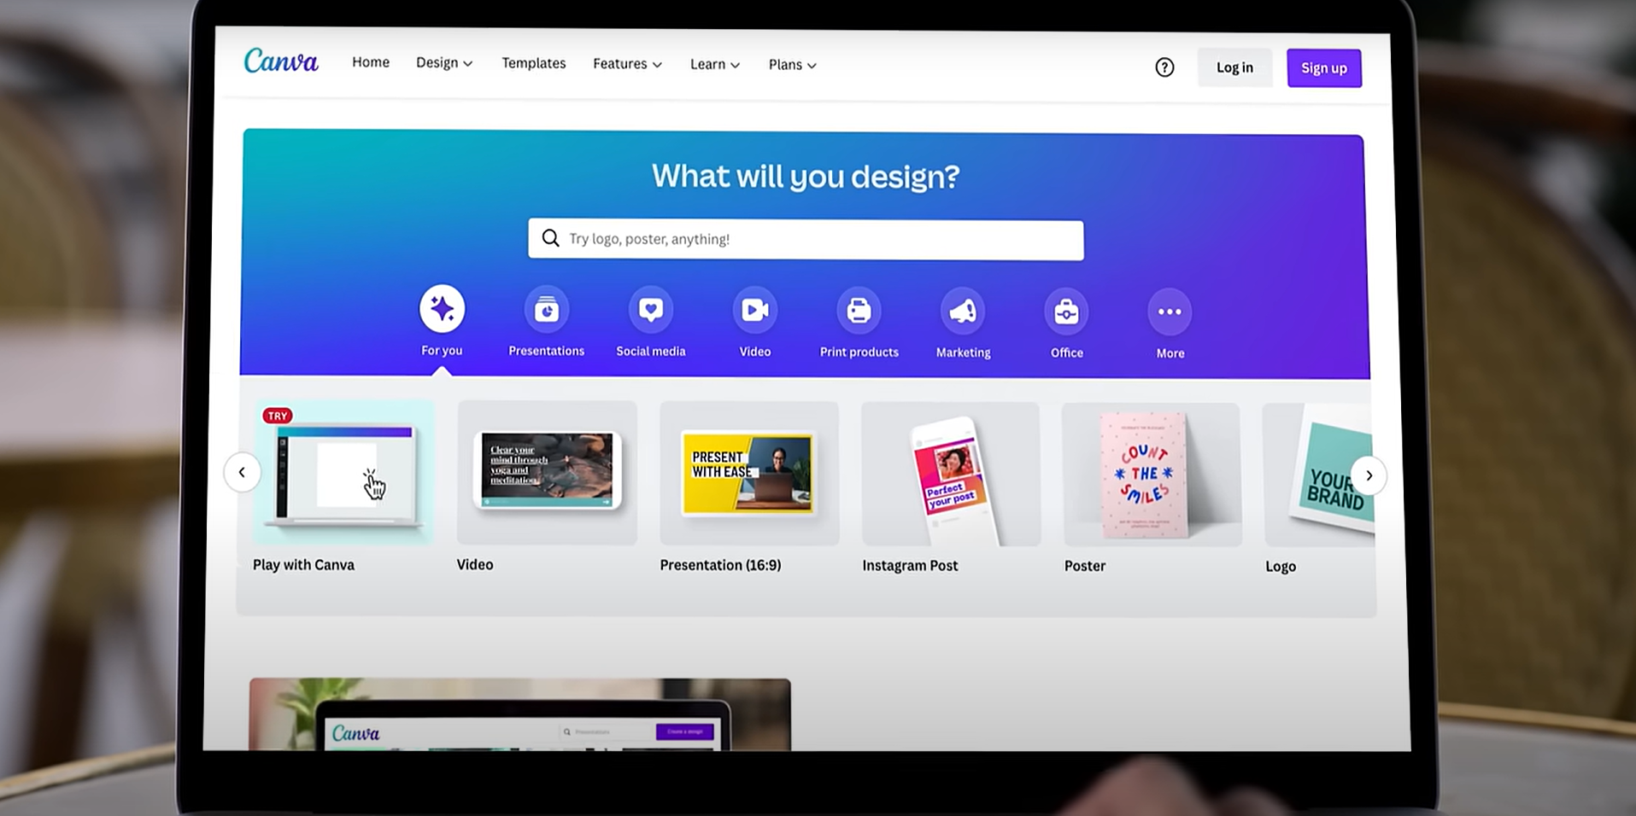Open the Presentations category icon
Screen dimensions: 1636x816
[546, 311]
